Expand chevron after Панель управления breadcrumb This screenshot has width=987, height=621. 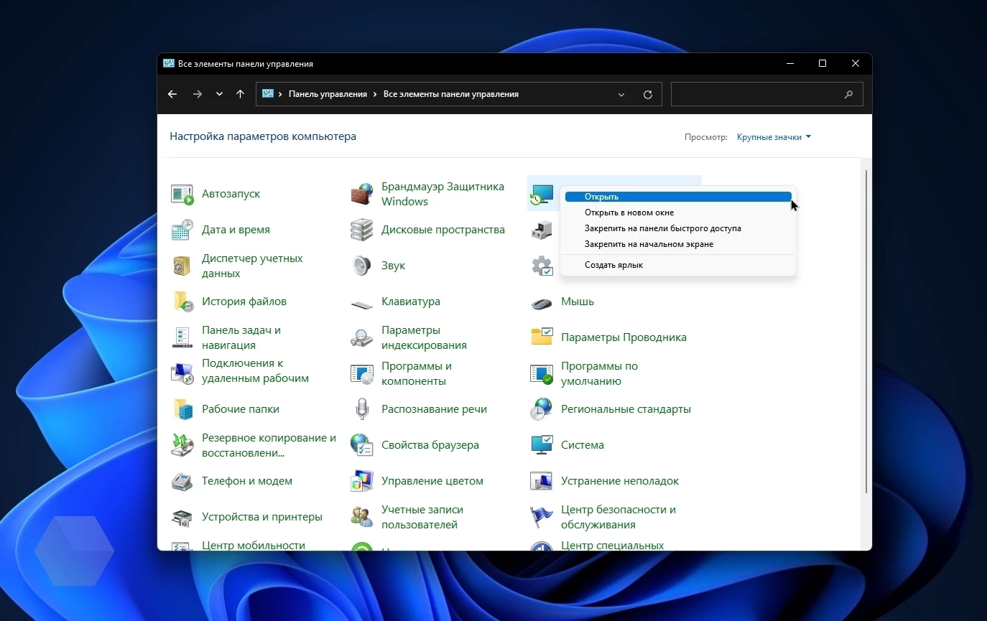(x=375, y=94)
